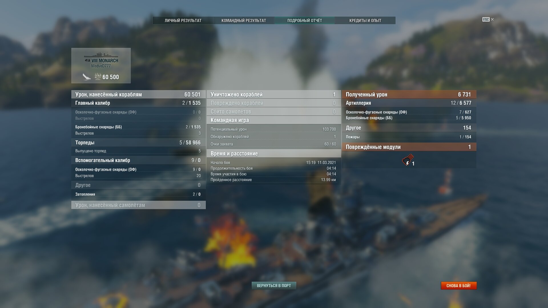Click the Снова в бой! button

click(x=459, y=285)
